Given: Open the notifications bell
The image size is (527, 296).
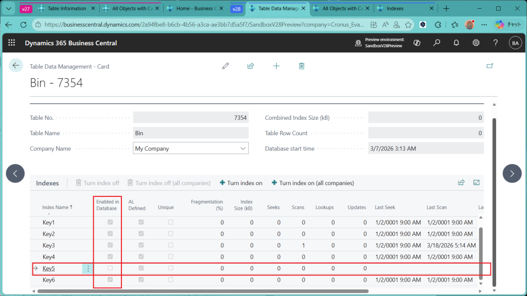Looking at the screenshot, I should click(x=456, y=43).
